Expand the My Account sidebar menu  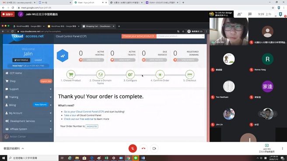coord(28,113)
